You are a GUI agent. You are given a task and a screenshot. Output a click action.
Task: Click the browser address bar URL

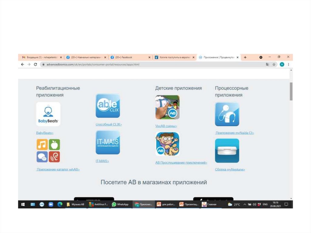point(93,64)
